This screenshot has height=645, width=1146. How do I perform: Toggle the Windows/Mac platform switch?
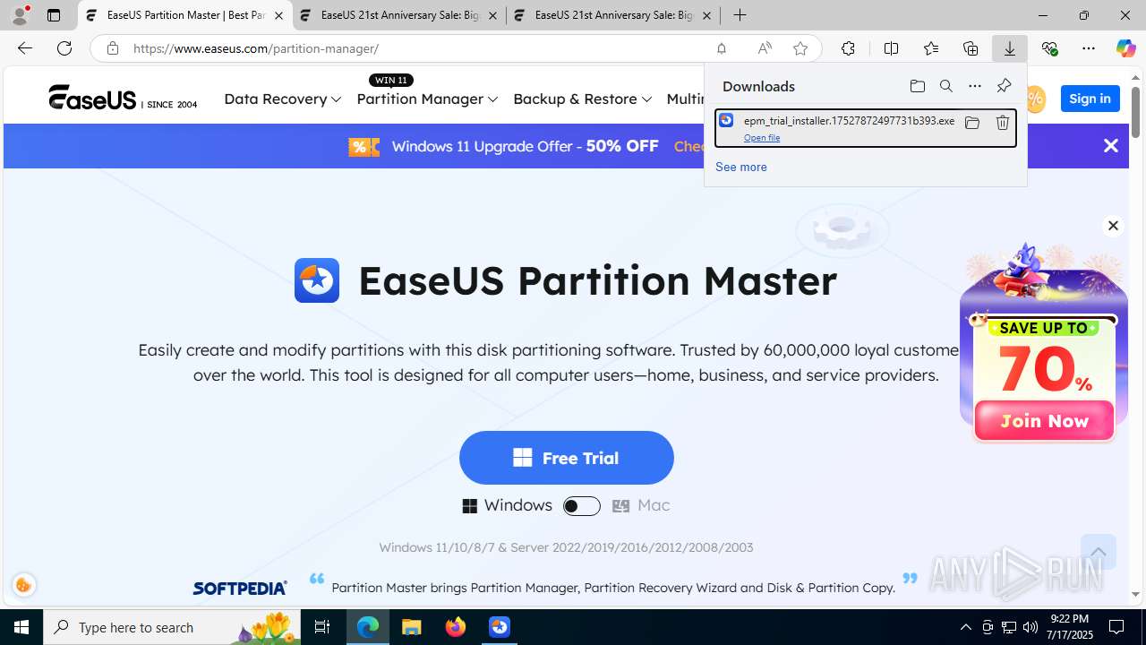[x=581, y=506]
